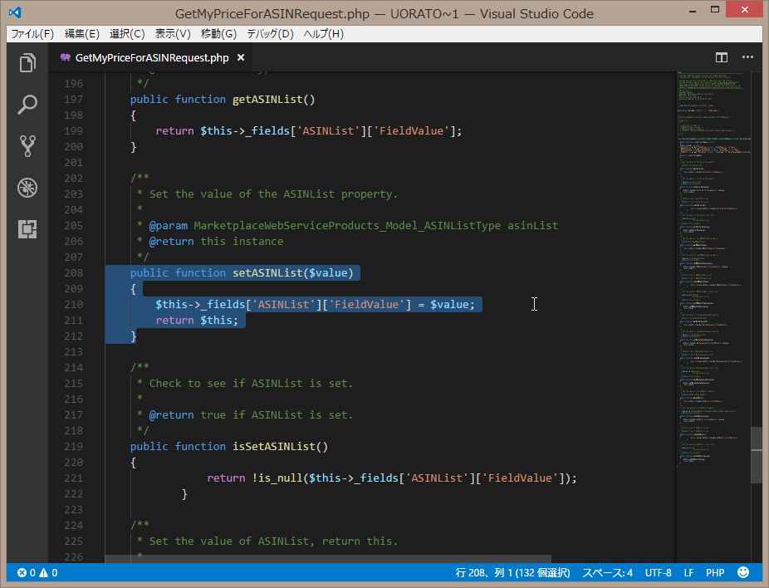Click the '@return true if ASINList is set.' comment
The width and height of the screenshot is (769, 588).
click(251, 415)
